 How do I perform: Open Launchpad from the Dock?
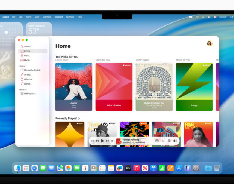tap(26, 168)
